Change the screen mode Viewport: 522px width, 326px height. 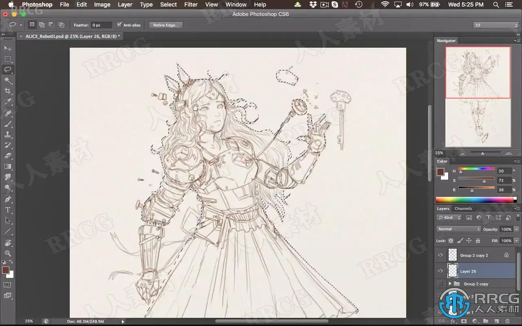[x=8, y=295]
